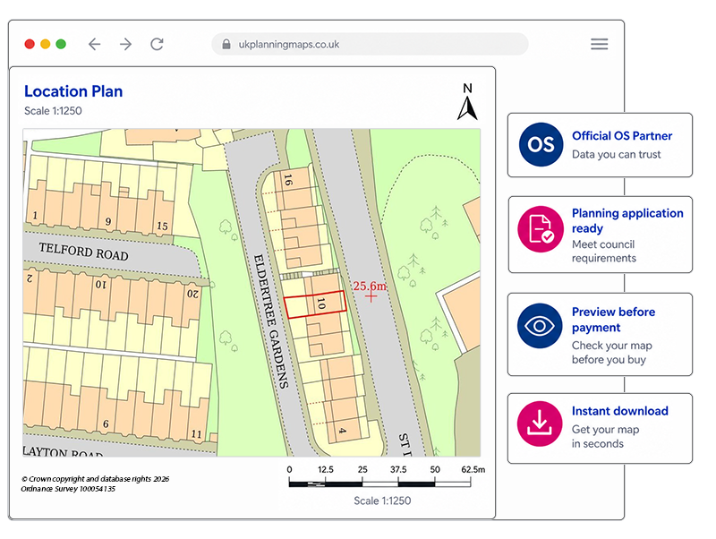The height and width of the screenshot is (539, 716).
Task: Click house number 20 on the map
Action: tap(192, 294)
